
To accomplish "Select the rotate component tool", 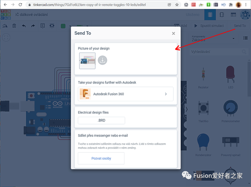I will click(5, 26).
